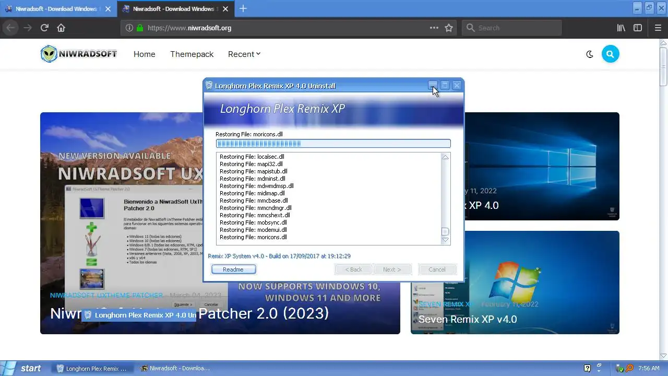Viewport: 668px width, 376px height.
Task: Click the browser Search input field
Action: click(x=511, y=28)
